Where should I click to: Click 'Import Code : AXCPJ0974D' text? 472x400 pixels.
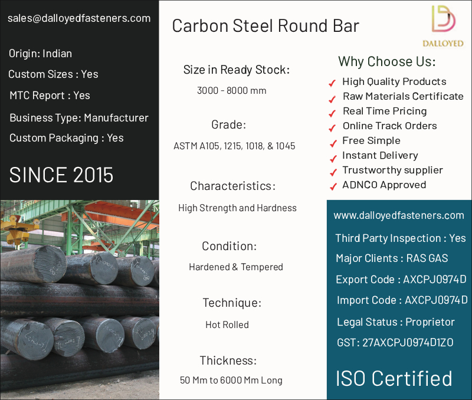click(x=402, y=300)
